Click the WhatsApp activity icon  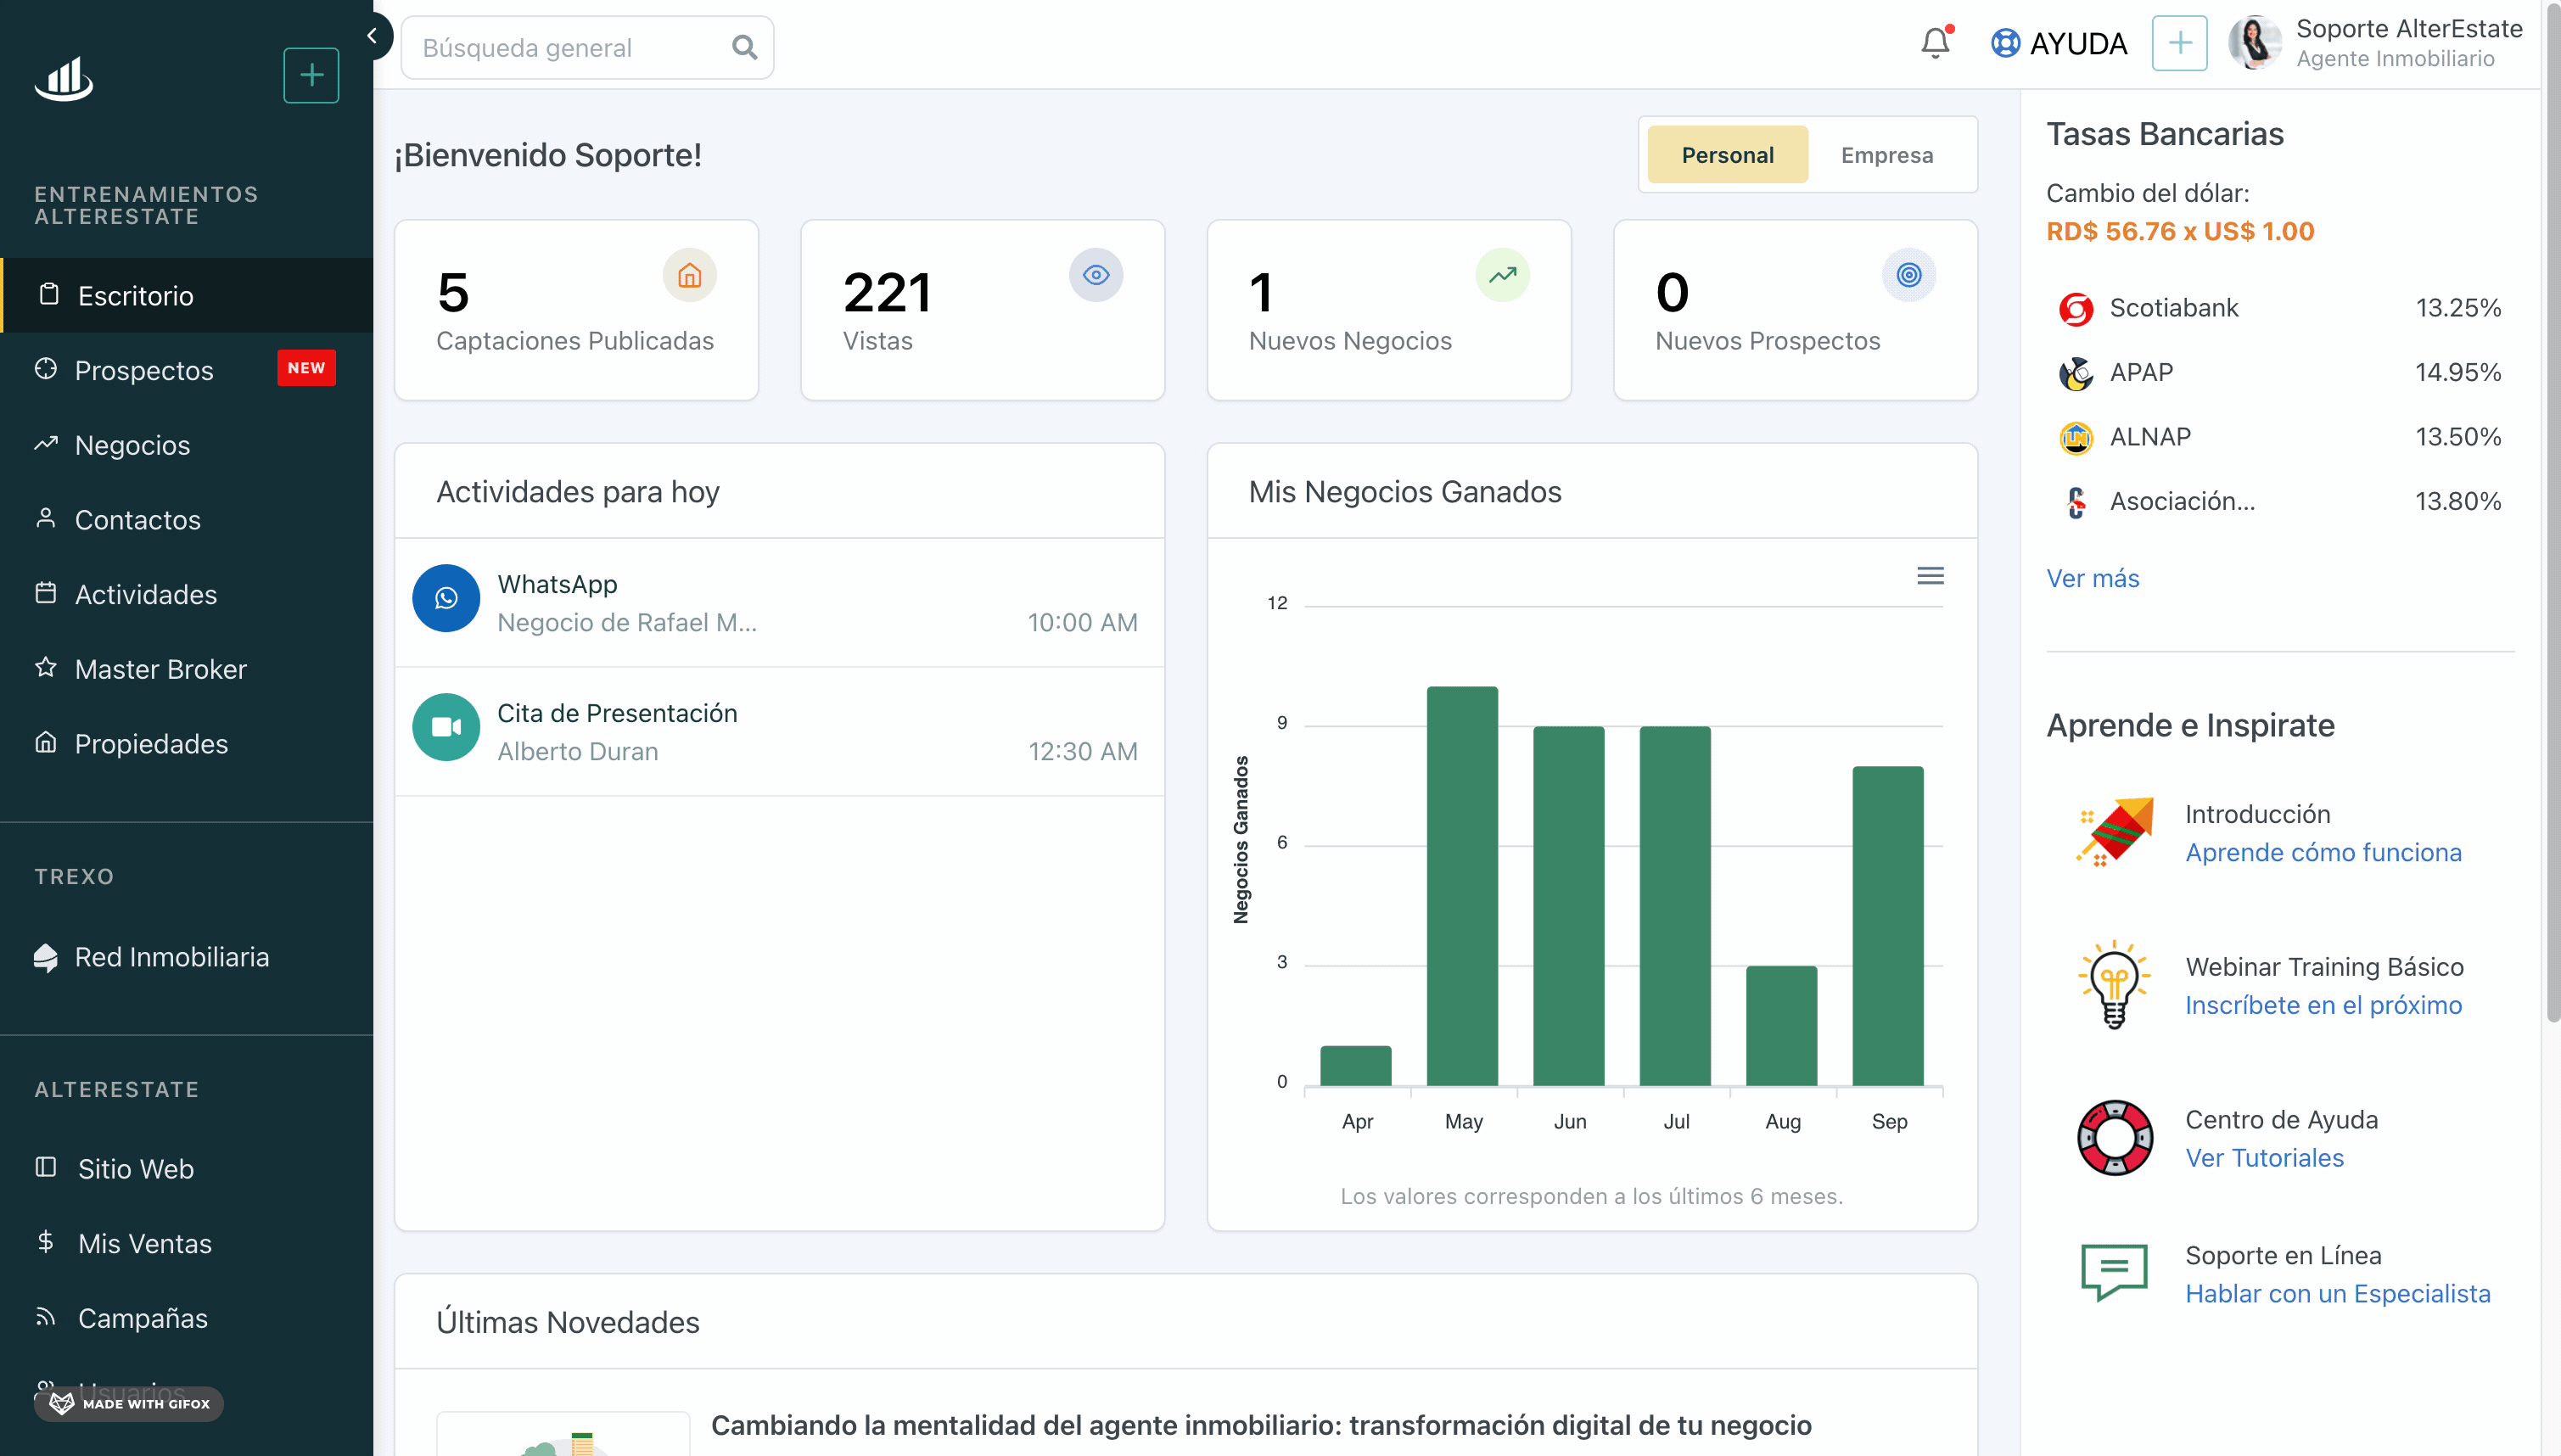[x=446, y=598]
